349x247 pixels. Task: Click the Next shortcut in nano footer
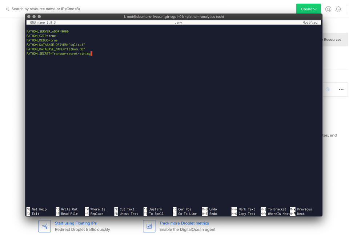297,214
